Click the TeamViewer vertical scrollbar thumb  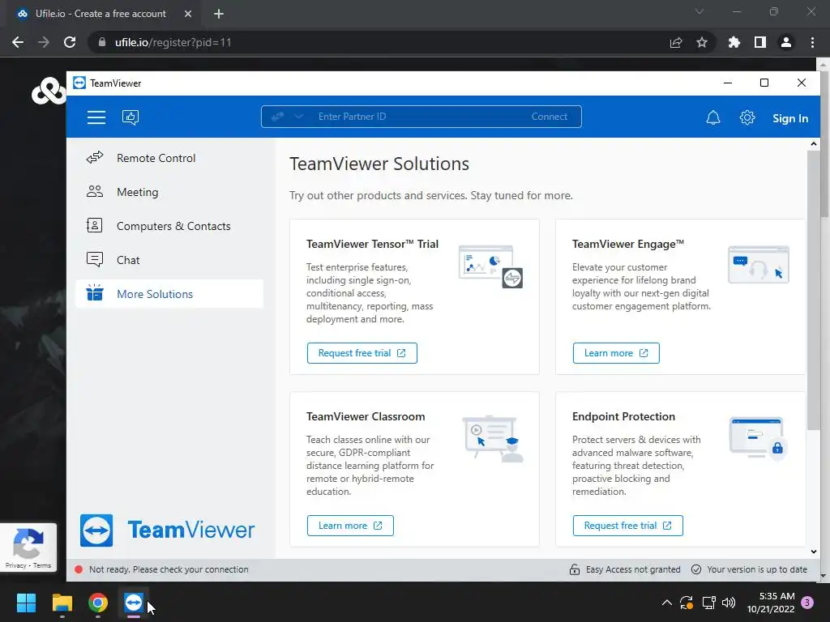coord(814,291)
